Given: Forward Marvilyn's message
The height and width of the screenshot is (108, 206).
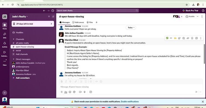Looking at the screenshot, I should coord(188,38).
